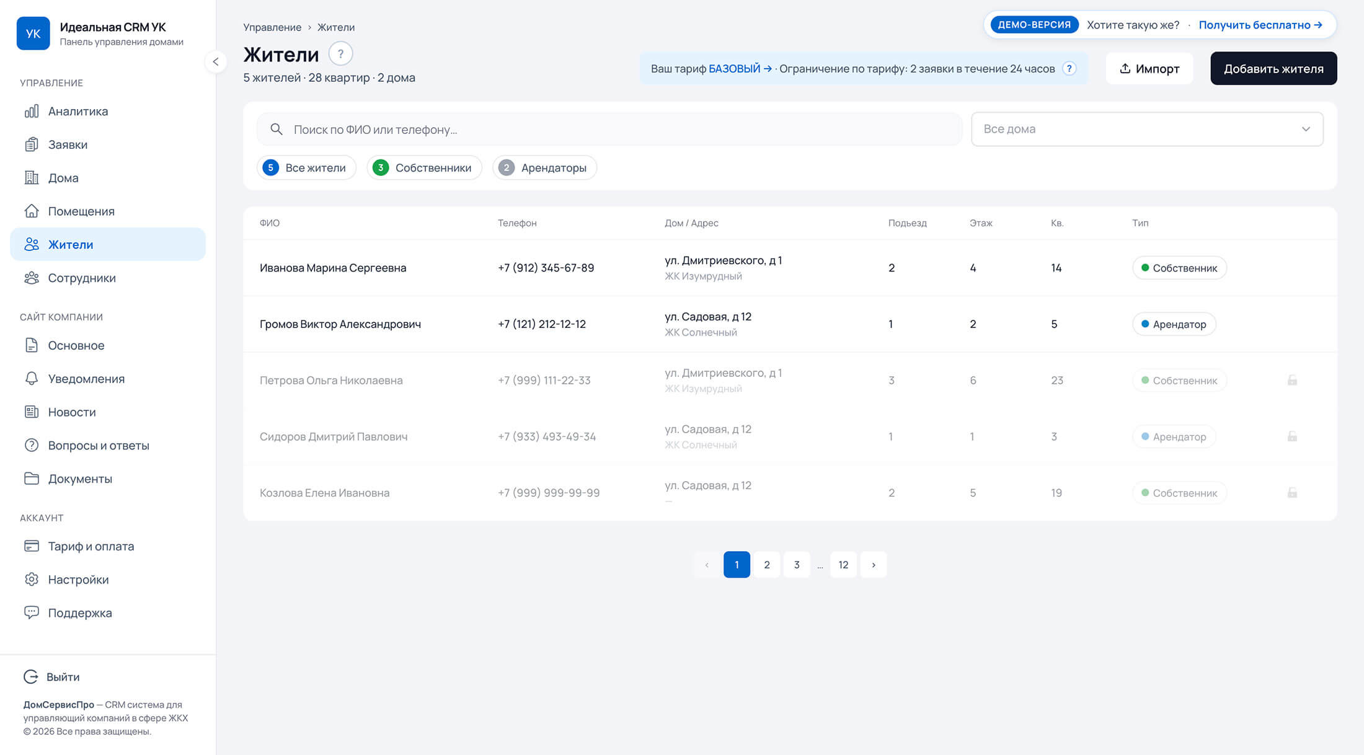Open the Аналитика chart icon
The width and height of the screenshot is (1364, 755).
pos(32,111)
